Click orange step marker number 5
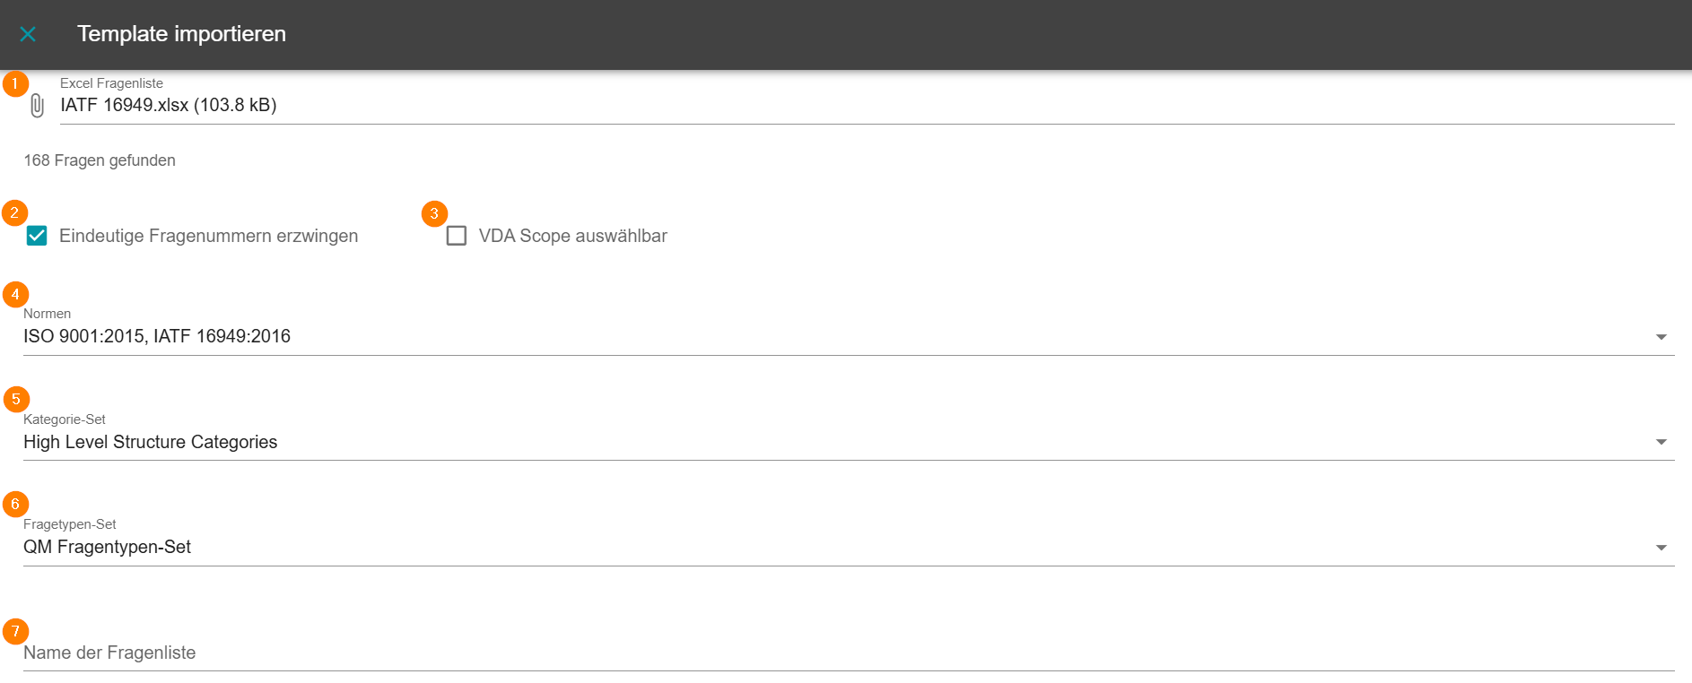 click(x=16, y=399)
